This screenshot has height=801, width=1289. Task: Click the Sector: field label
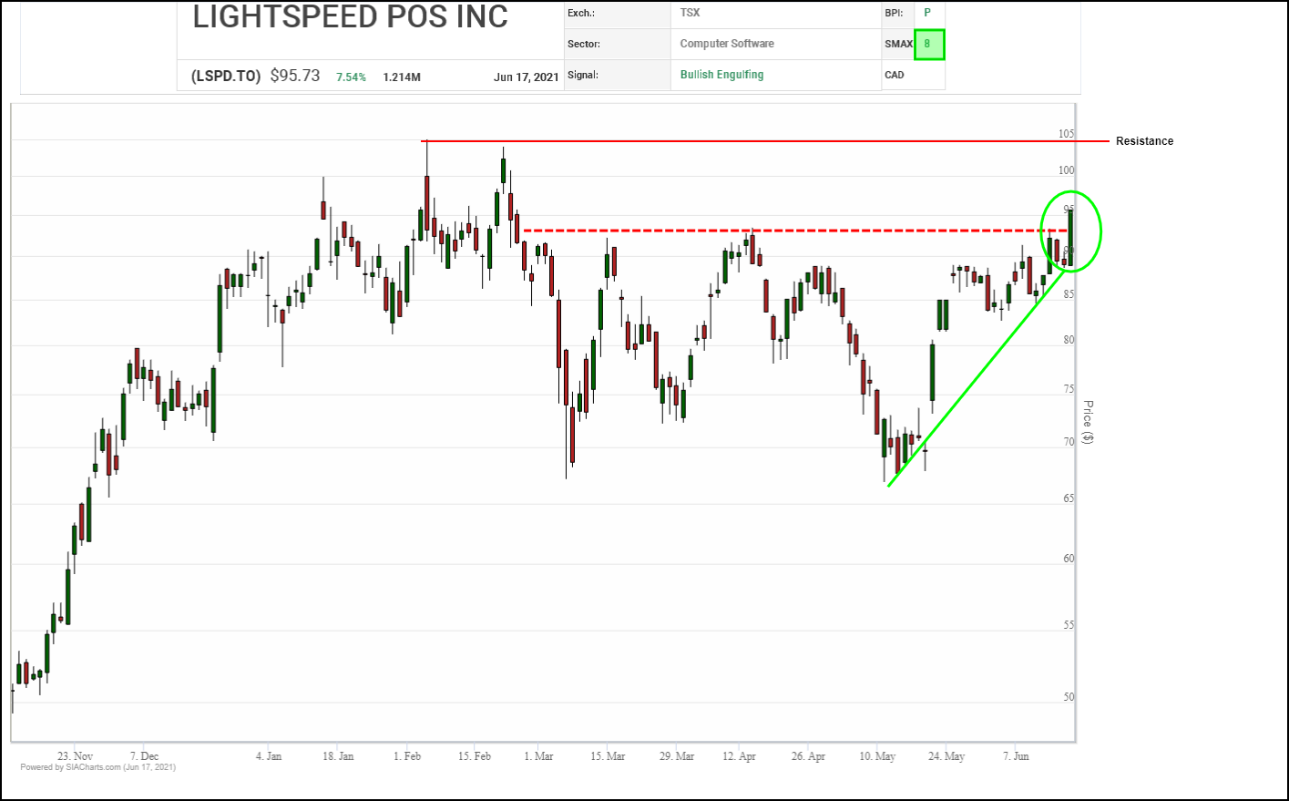584,44
